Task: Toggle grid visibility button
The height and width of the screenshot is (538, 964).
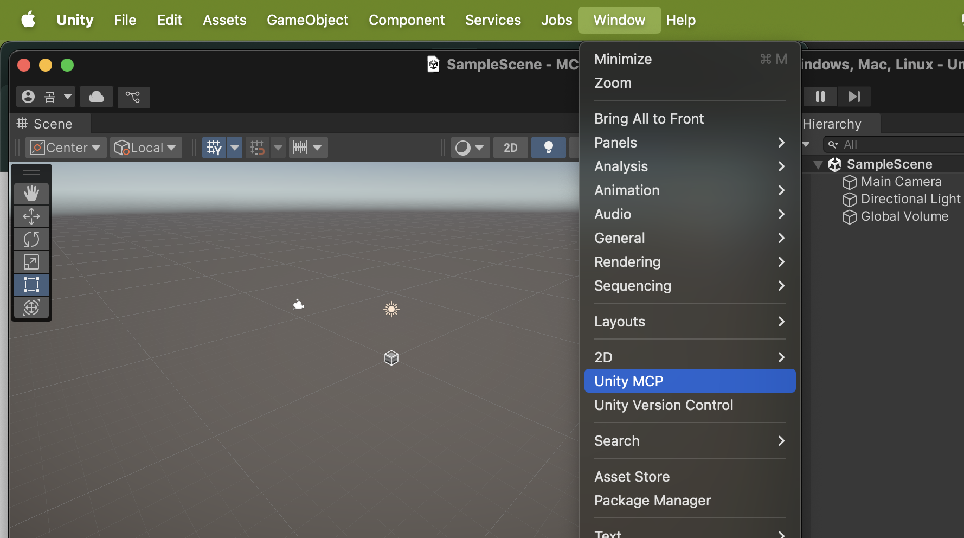Action: (x=214, y=148)
